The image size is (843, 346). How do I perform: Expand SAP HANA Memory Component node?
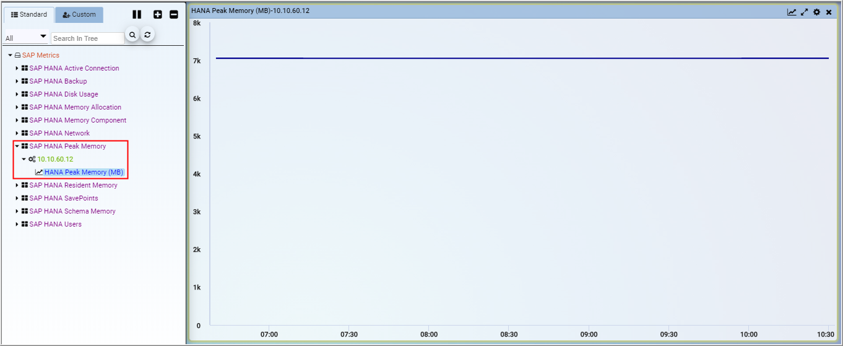17,120
